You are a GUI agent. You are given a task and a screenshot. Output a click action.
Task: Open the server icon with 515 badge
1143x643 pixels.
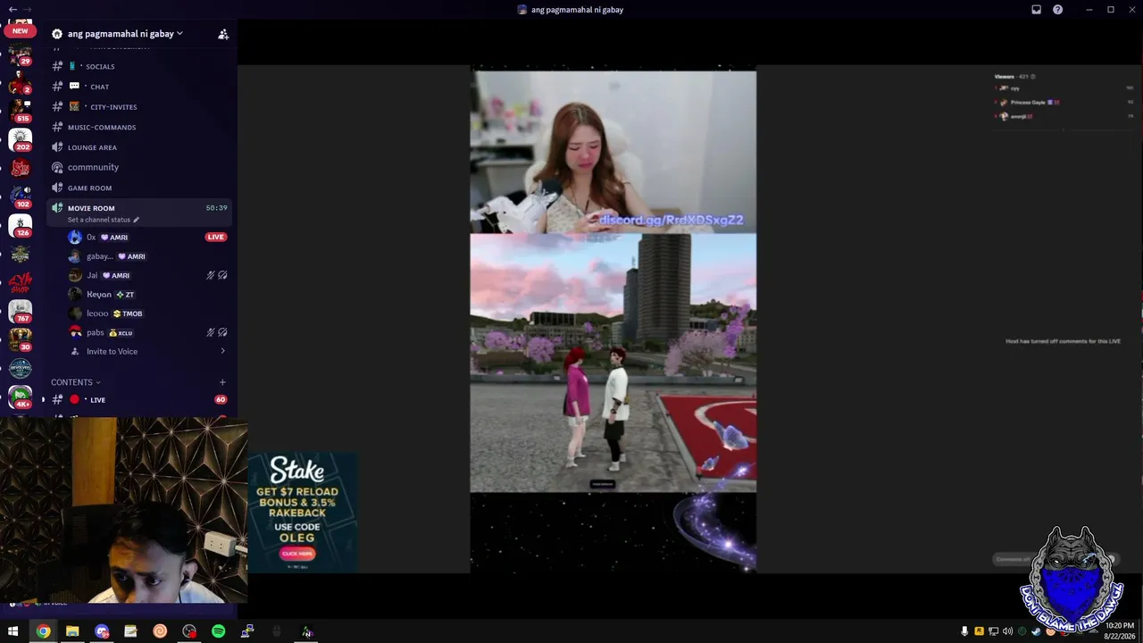pyautogui.click(x=20, y=111)
